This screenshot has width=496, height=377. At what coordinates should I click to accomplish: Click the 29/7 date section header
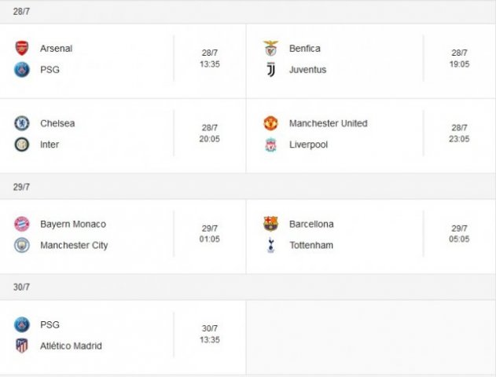click(x=248, y=187)
